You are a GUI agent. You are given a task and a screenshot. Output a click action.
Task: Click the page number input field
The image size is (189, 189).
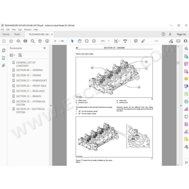55,41
